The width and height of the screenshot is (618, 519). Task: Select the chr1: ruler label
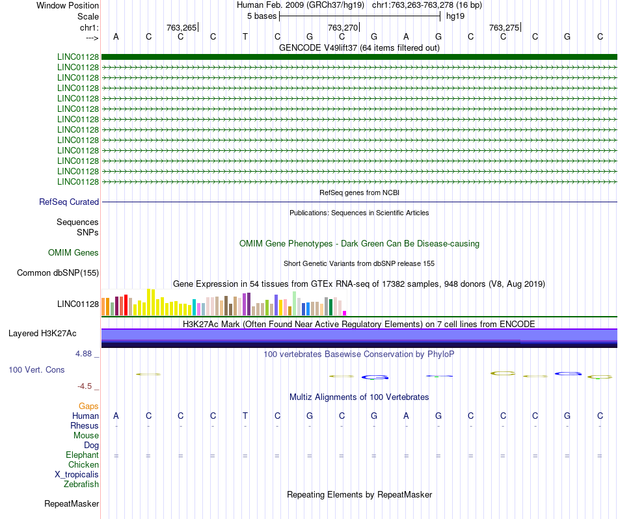pyautogui.click(x=89, y=27)
